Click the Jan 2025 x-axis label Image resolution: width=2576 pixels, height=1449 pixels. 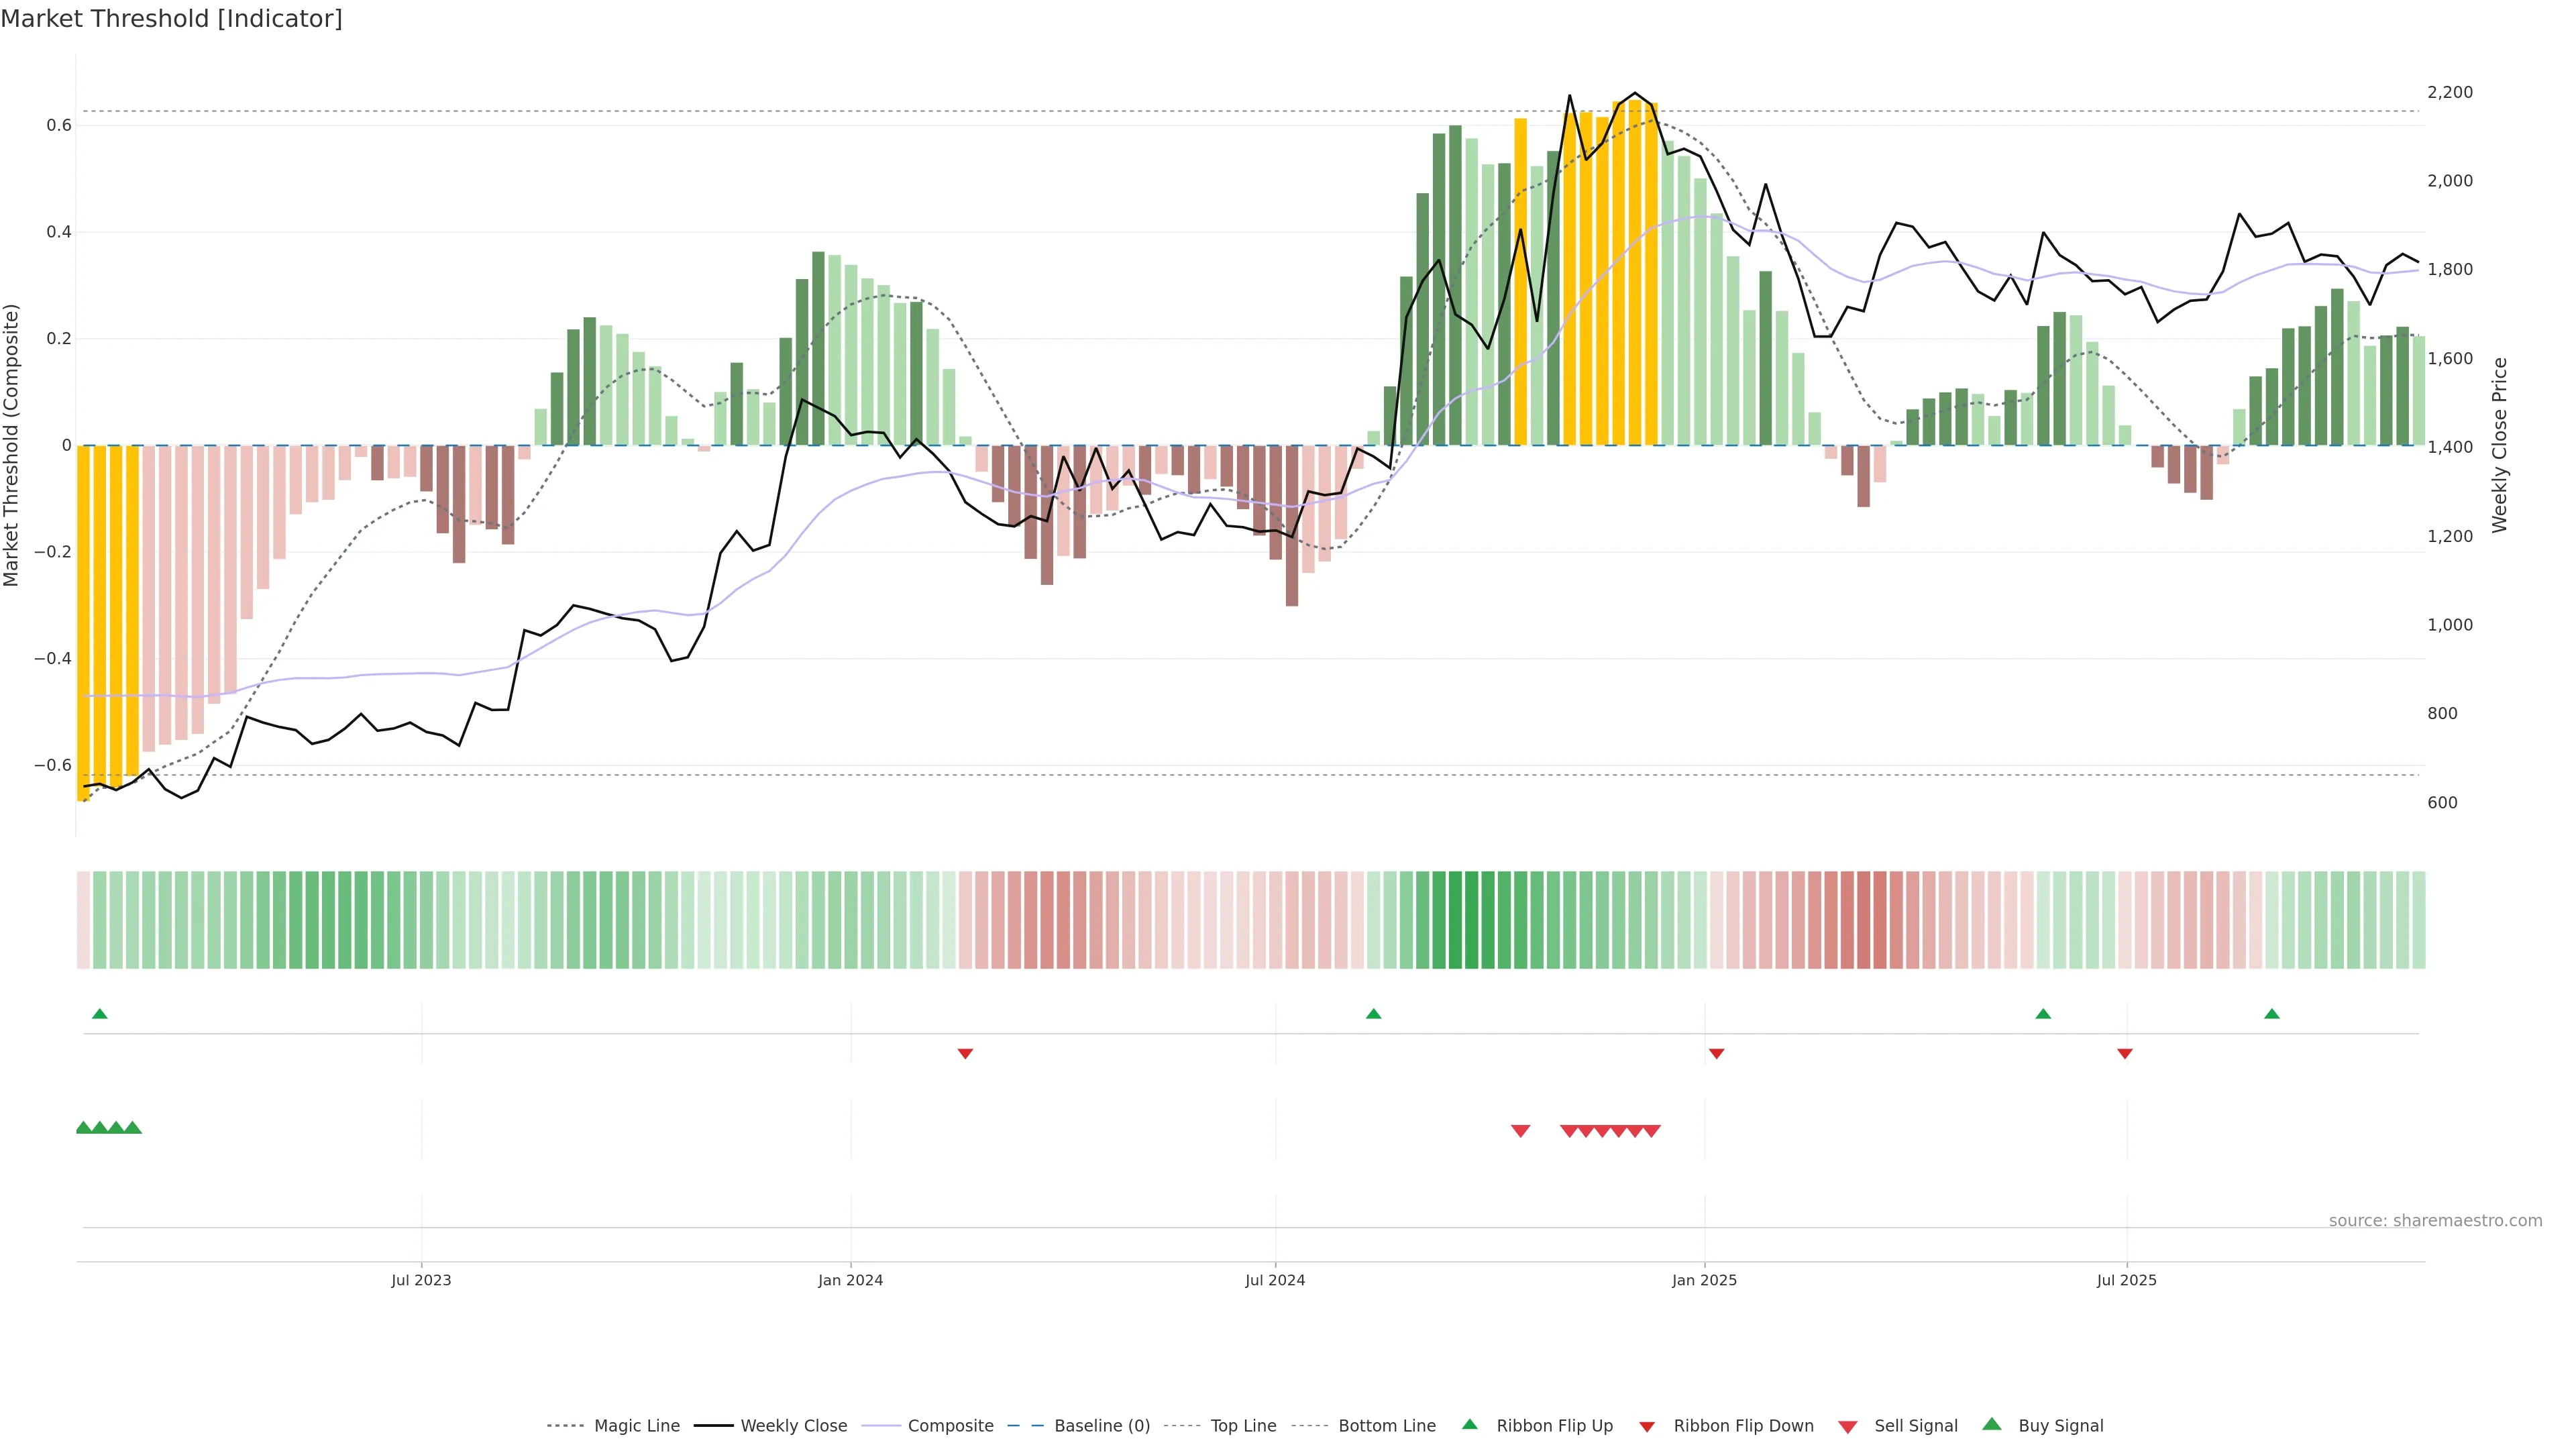[1704, 1280]
